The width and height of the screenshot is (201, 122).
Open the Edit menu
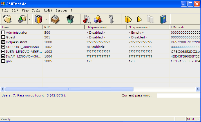tap(15, 10)
